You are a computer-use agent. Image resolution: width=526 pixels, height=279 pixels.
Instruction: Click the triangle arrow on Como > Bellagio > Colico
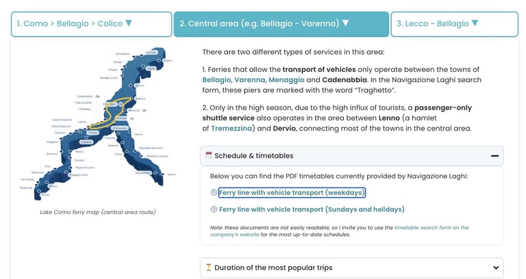[x=129, y=23]
